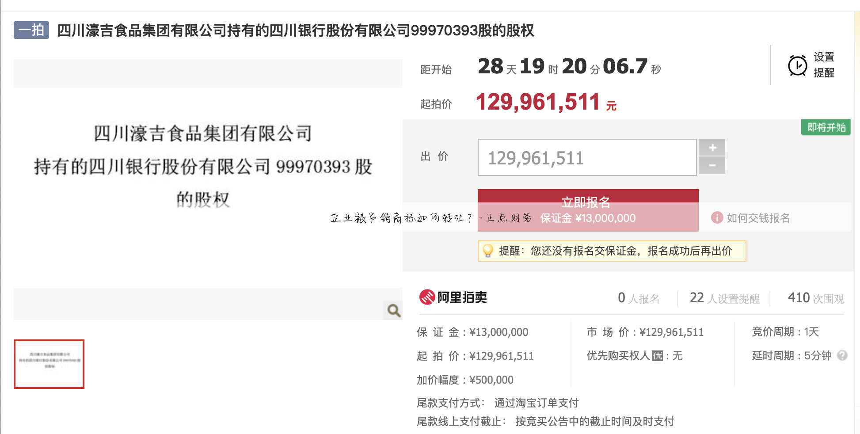
Task: Click the 即将开始 status badge
Action: [826, 127]
